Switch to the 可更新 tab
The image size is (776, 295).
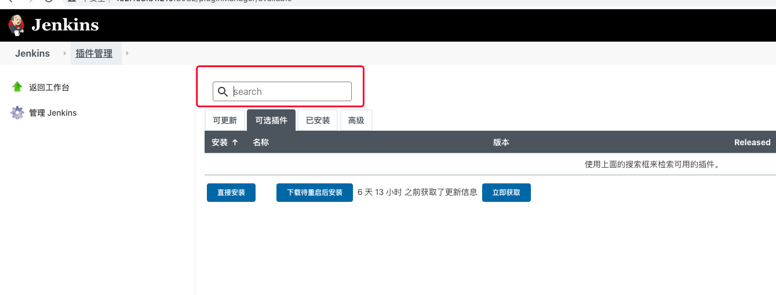click(x=225, y=120)
